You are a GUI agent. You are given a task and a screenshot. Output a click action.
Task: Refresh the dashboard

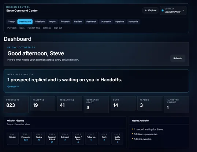click(x=178, y=58)
